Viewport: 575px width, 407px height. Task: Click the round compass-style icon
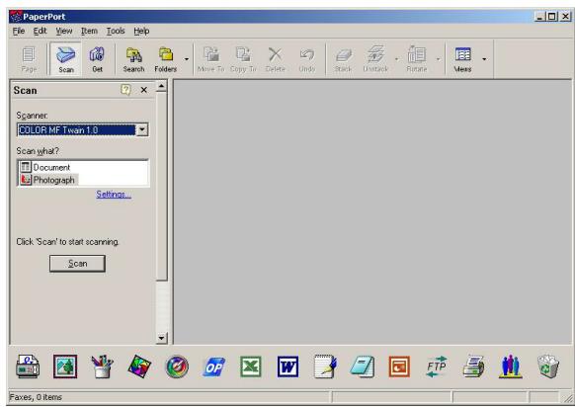[177, 366]
